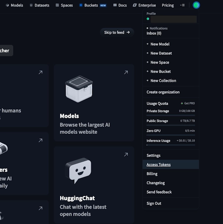The image size is (223, 224).
Task: Click the 0 TB/8.7 TB storage value
Action: pos(187,121)
